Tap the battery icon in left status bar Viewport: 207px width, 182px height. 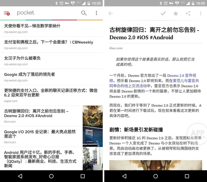(x=89, y=3)
